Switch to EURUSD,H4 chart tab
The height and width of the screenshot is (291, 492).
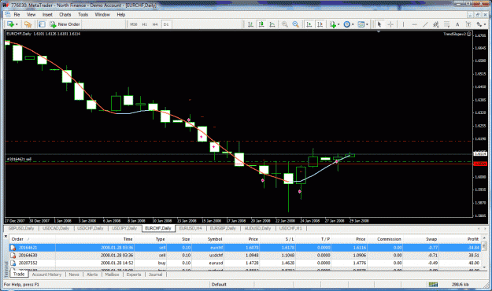pos(191,228)
